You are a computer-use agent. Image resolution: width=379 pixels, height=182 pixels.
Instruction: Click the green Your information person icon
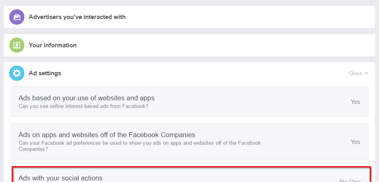(x=17, y=45)
